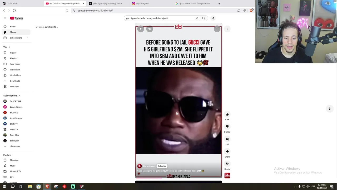The image size is (337, 190).
Task: Open History from the sidebar
Action: pyautogui.click(x=16, y=53)
